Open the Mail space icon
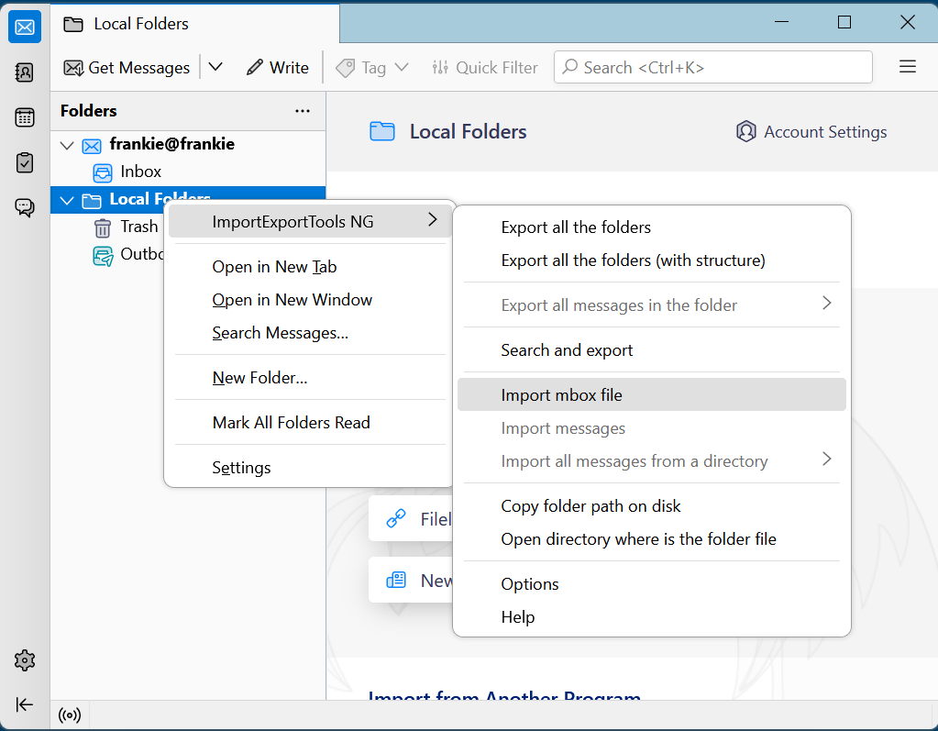This screenshot has width=938, height=731. click(25, 27)
